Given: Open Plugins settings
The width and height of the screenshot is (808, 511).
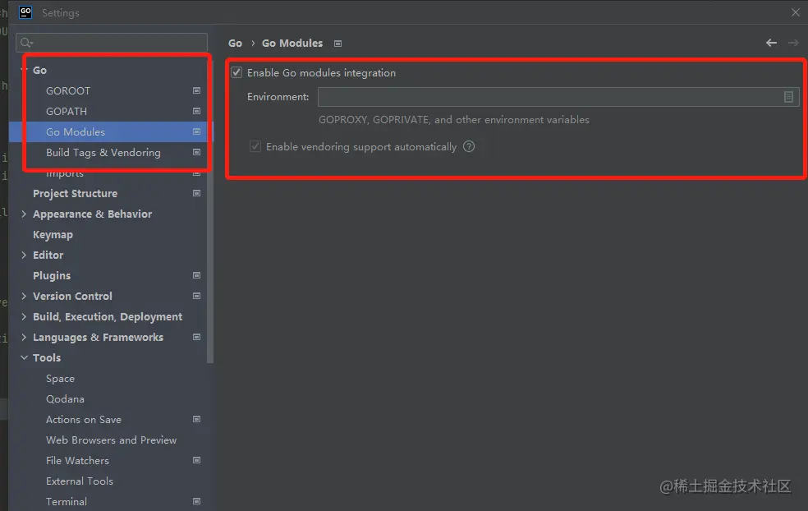Looking at the screenshot, I should pos(52,276).
